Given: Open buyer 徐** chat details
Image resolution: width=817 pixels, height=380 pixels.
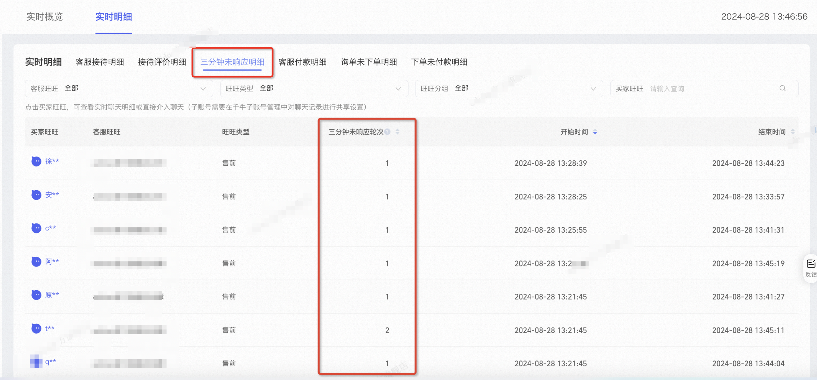Looking at the screenshot, I should pos(52,161).
